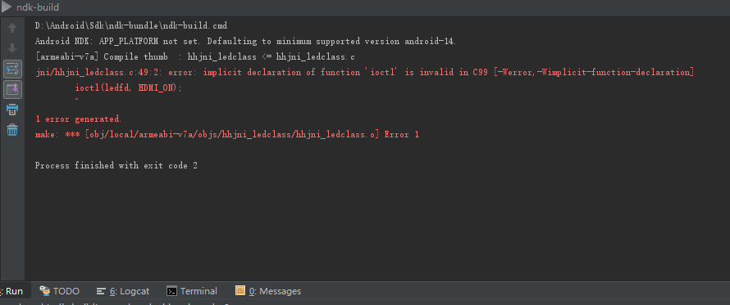Click the Compile thumb hhjni_ledclass line

pos(195,56)
